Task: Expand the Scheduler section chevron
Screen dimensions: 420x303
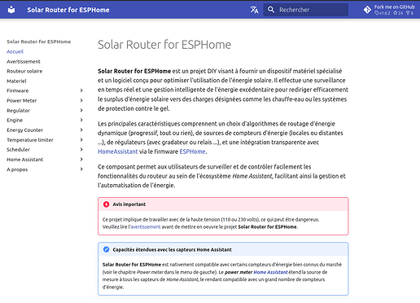Action: [81, 149]
